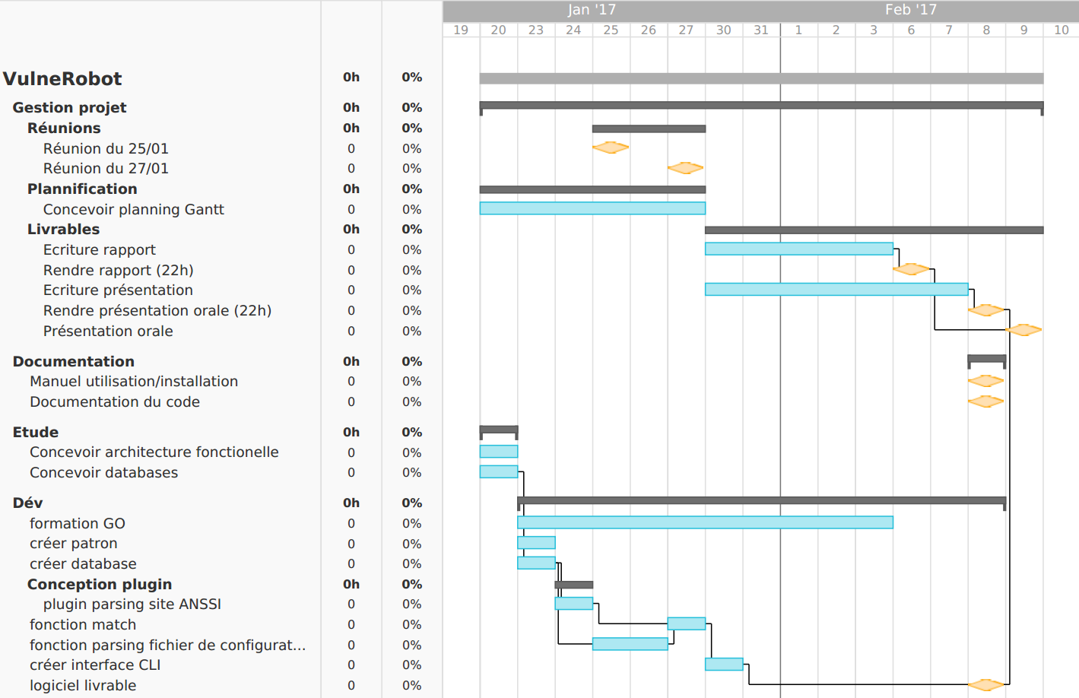Select Manuel utilisation/installation task
The width and height of the screenshot is (1079, 698).
coord(134,381)
